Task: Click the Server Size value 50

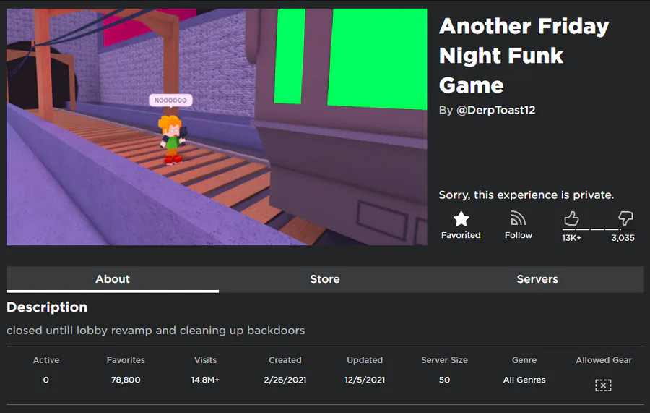Action: point(444,380)
